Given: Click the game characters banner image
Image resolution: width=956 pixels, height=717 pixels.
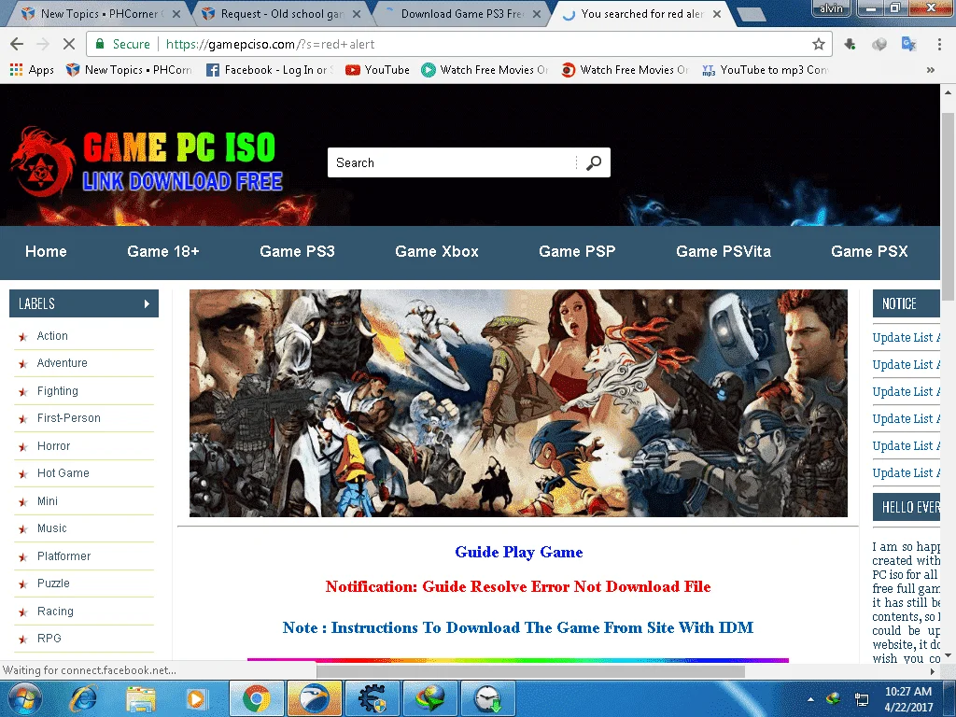Looking at the screenshot, I should [518, 403].
